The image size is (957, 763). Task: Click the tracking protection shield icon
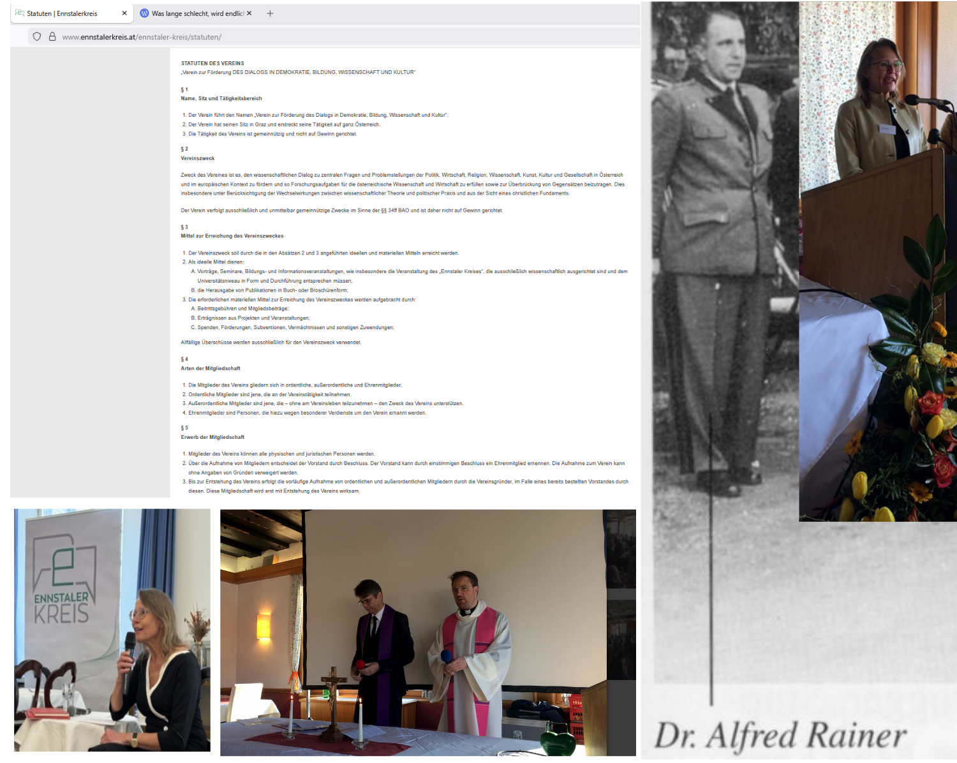pyautogui.click(x=37, y=37)
